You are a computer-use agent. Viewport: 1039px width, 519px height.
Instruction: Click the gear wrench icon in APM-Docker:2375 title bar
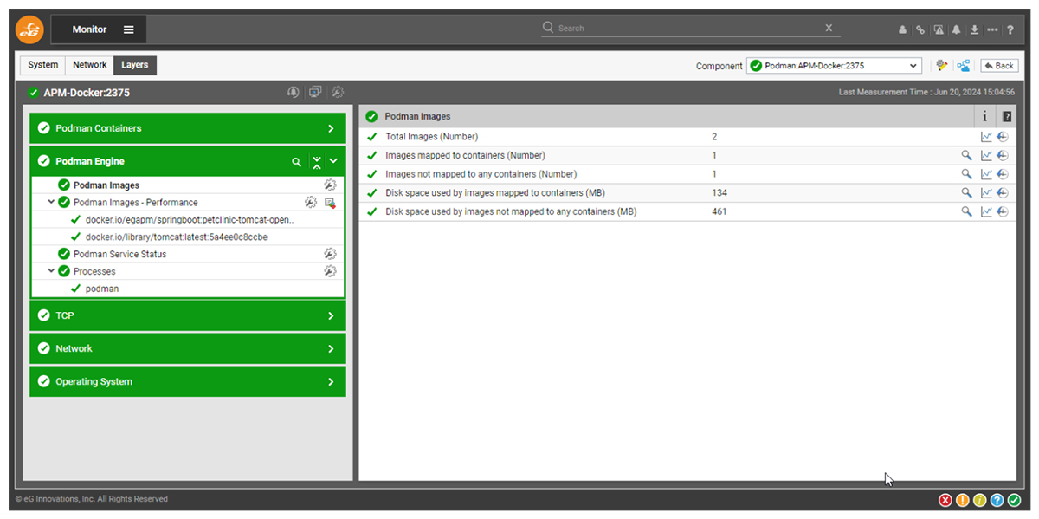(x=338, y=92)
